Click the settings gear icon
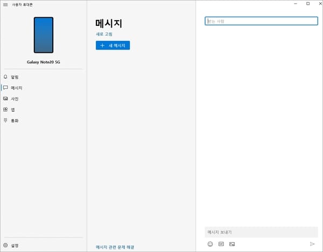 (x=5, y=245)
